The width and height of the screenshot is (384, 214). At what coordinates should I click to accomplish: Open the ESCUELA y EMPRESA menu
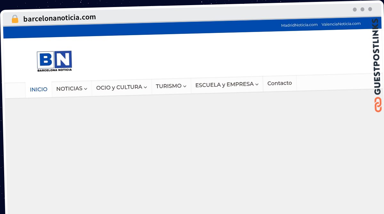tap(227, 85)
